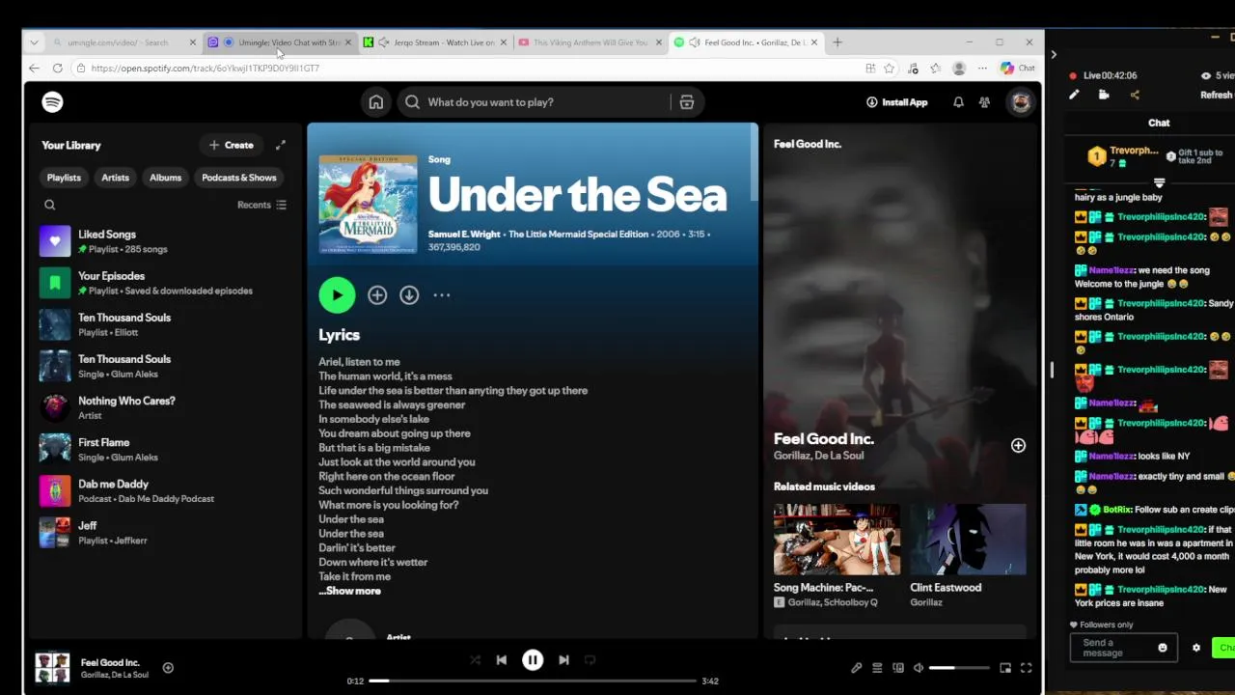Screen dimensions: 1235x695
Task: Open the Browse icon beside the search box
Action: click(x=687, y=102)
